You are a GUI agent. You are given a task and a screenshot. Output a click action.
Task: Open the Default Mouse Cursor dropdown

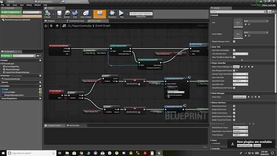point(240,127)
